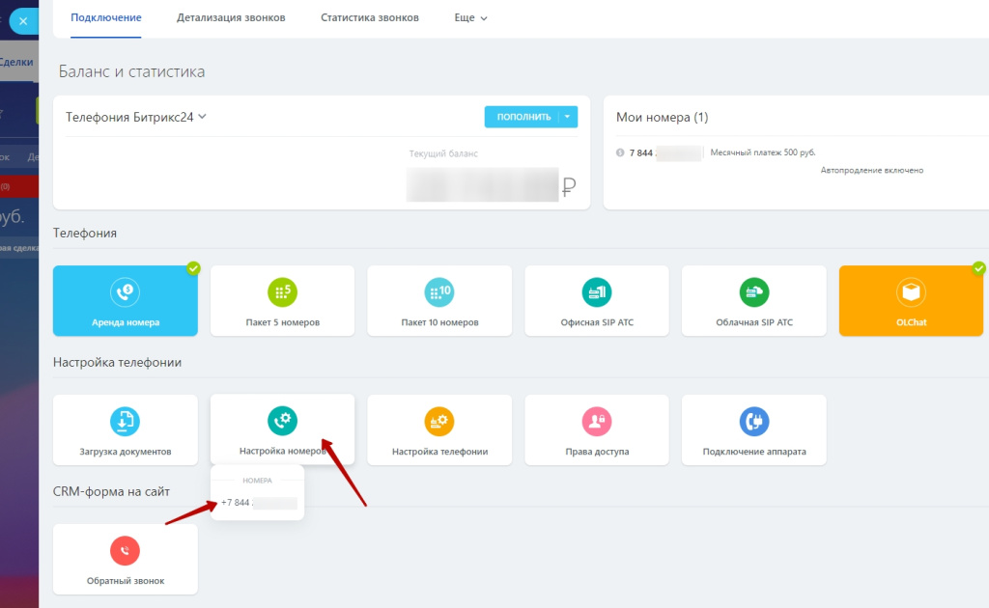Screen dimensions: 989x608
Task: Select the Пакет 5 номеров icon
Action: coord(282,291)
